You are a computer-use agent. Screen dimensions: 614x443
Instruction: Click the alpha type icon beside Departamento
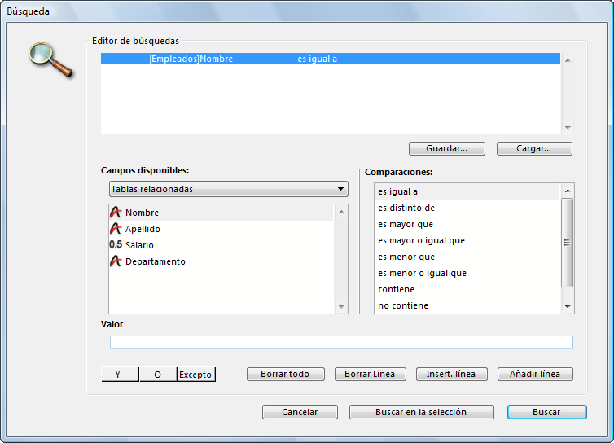click(116, 261)
